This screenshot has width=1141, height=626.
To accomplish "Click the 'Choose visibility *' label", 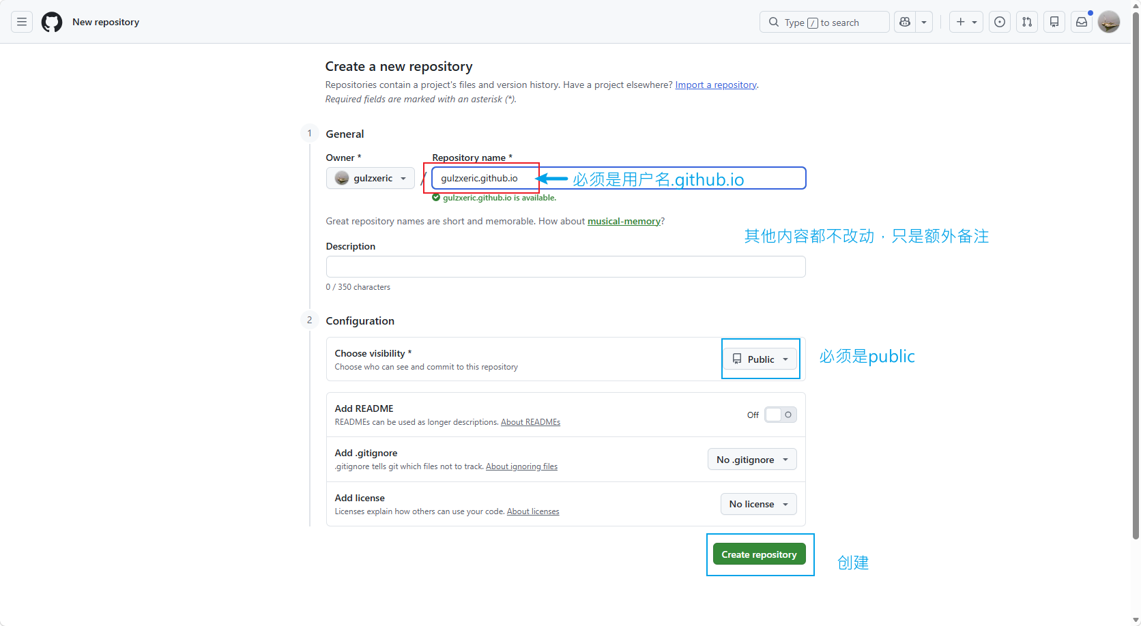I will click(x=373, y=353).
